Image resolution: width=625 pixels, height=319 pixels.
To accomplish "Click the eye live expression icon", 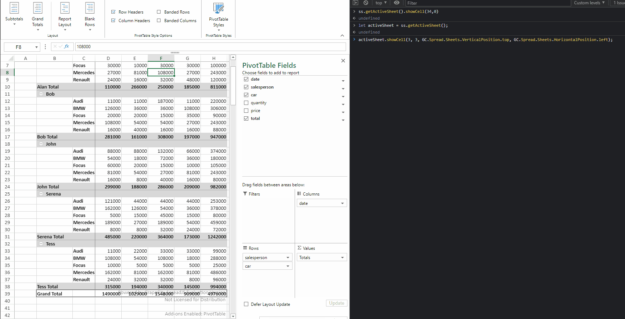I will click(397, 3).
